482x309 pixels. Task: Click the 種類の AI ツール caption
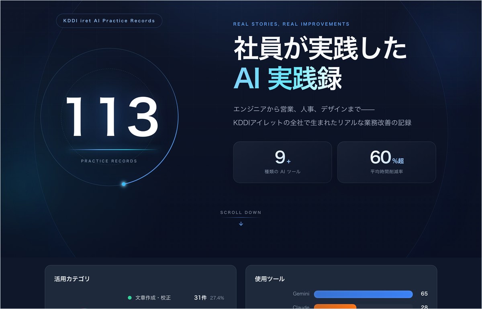click(x=282, y=172)
